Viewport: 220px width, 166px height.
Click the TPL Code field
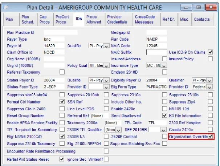(x=158, y=123)
